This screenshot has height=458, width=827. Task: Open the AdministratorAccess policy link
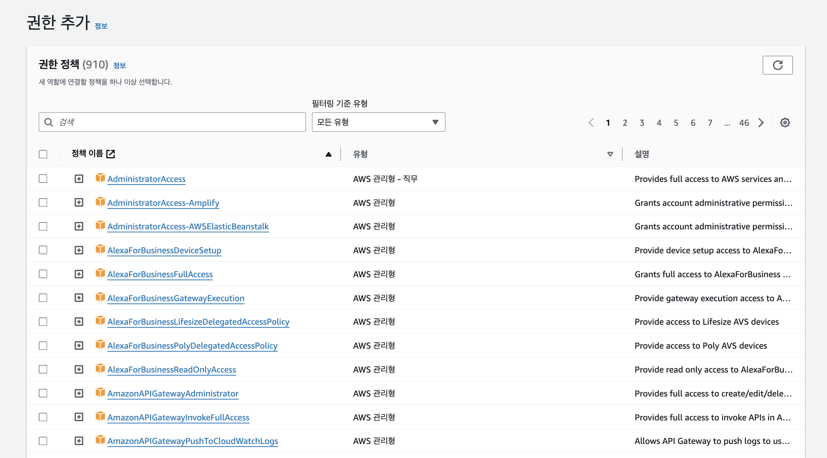pos(146,179)
